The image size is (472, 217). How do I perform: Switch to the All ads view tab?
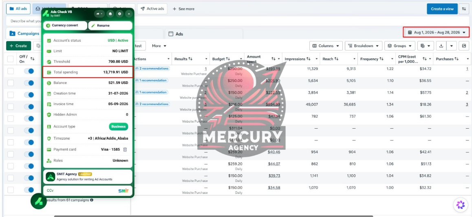(x=18, y=9)
